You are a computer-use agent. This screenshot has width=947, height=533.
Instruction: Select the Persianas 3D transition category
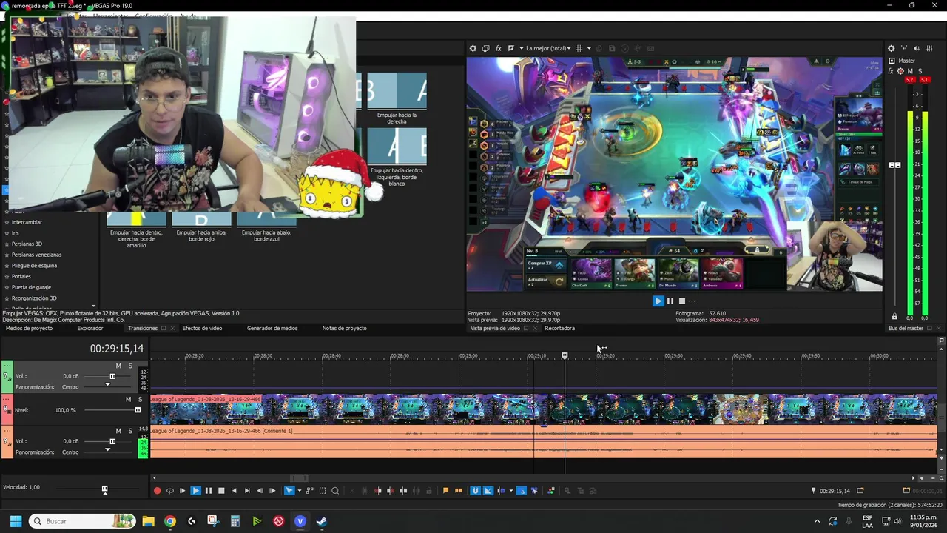point(27,244)
